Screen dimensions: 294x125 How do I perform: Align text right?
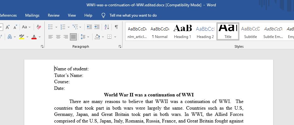(65, 37)
